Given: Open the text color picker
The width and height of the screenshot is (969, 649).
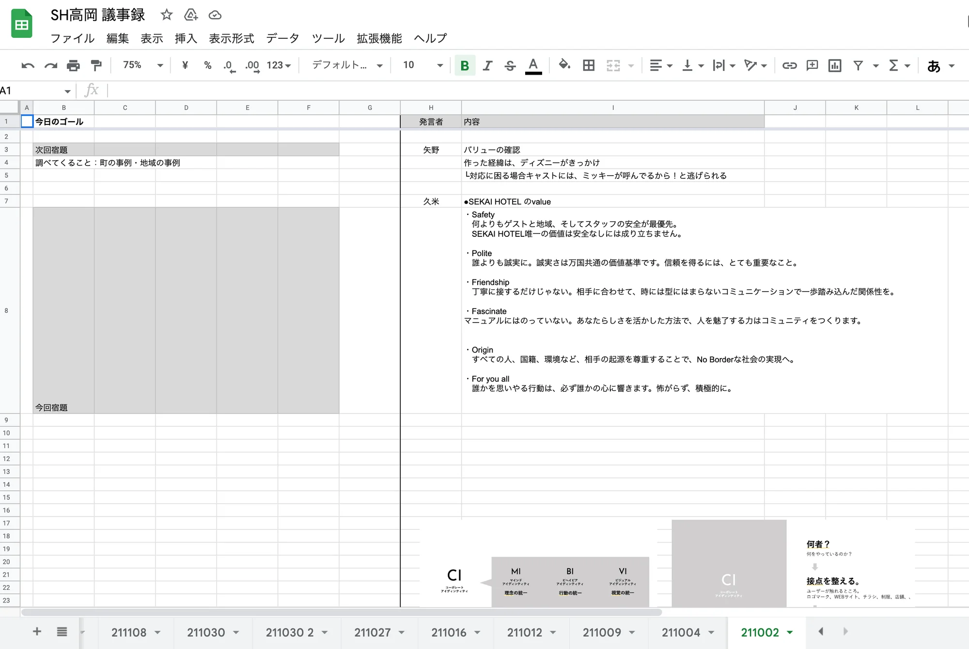Looking at the screenshot, I should click(x=533, y=65).
